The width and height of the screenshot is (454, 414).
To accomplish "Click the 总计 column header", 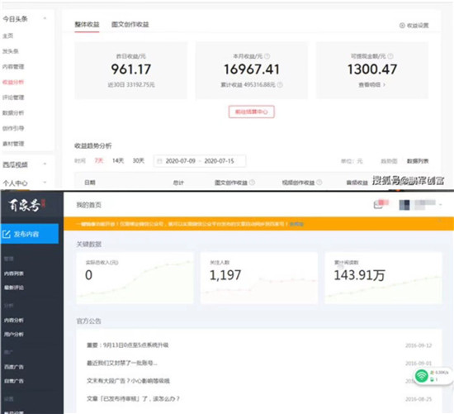I will pos(178,183).
